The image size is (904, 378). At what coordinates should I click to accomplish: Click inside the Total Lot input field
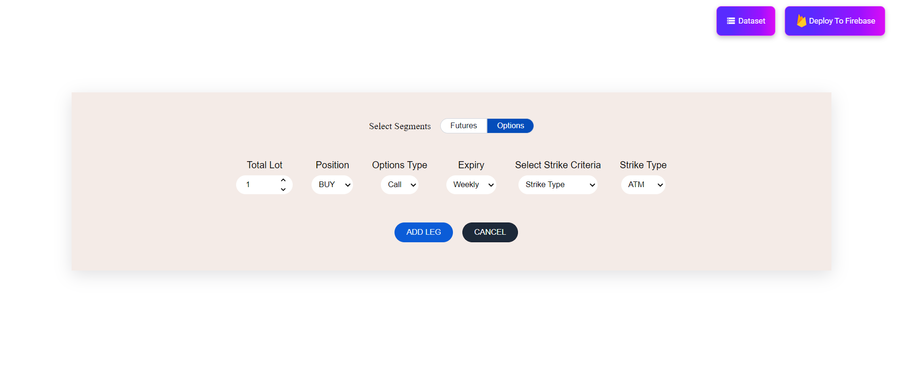(259, 185)
